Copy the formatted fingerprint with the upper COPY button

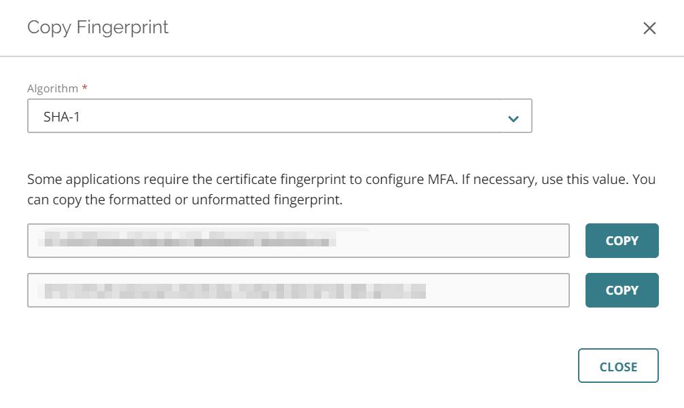[x=622, y=240]
